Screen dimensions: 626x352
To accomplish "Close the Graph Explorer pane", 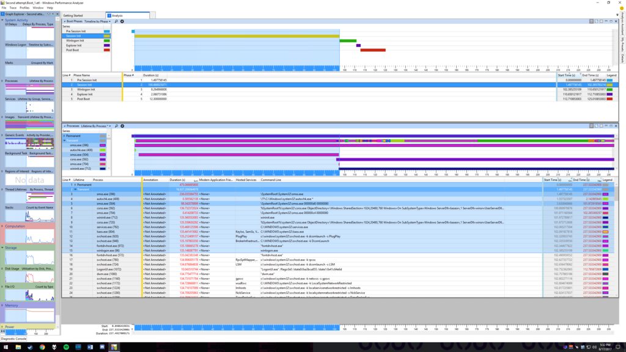I will (57, 14).
